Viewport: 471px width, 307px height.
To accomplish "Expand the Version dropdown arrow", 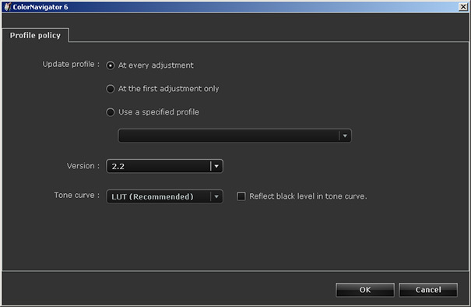I will 216,166.
